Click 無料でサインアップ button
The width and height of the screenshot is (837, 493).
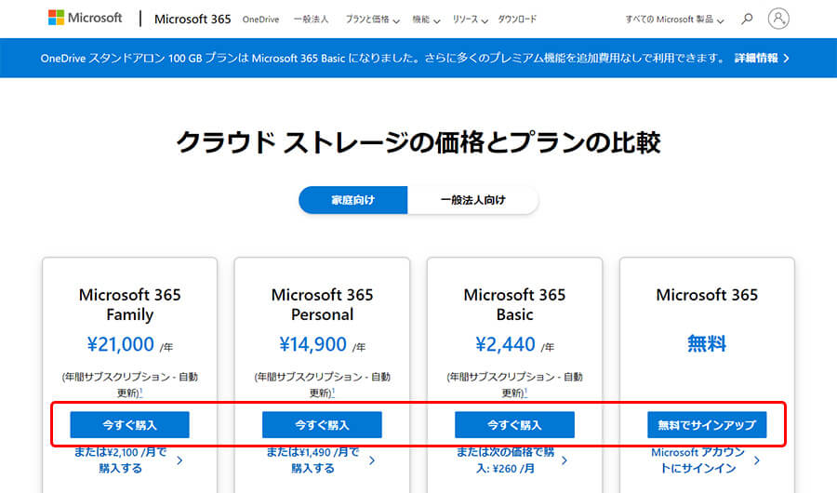click(x=707, y=425)
